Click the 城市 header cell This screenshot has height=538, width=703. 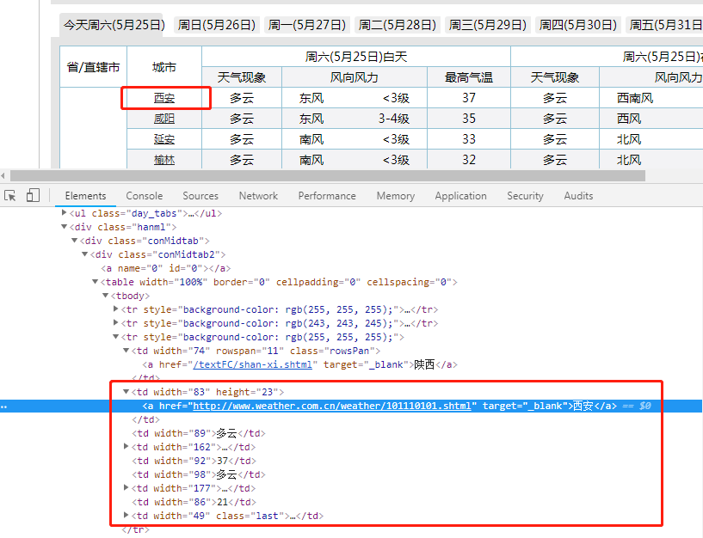click(x=164, y=67)
